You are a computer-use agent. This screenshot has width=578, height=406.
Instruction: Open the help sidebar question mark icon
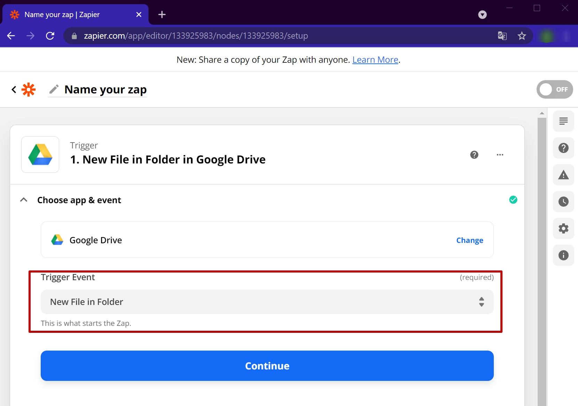(x=563, y=148)
